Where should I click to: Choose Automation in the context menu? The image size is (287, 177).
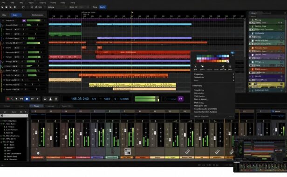(x=199, y=93)
